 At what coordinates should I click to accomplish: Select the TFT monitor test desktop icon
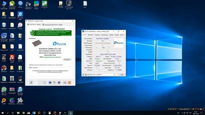coord(69,5)
